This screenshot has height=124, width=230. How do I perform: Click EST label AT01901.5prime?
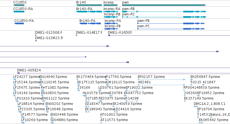(x=114, y=115)
